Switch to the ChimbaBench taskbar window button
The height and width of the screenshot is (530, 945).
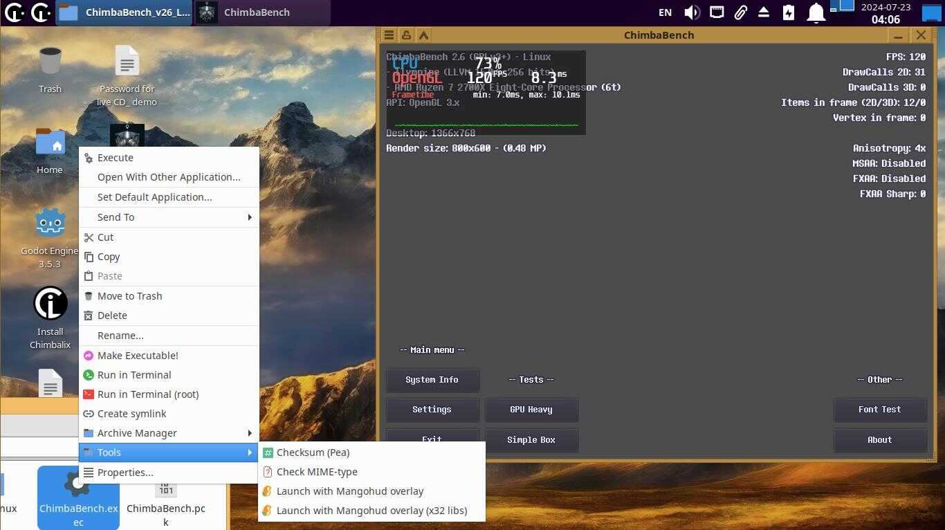click(x=262, y=12)
